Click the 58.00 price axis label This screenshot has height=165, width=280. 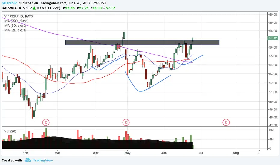273,31
